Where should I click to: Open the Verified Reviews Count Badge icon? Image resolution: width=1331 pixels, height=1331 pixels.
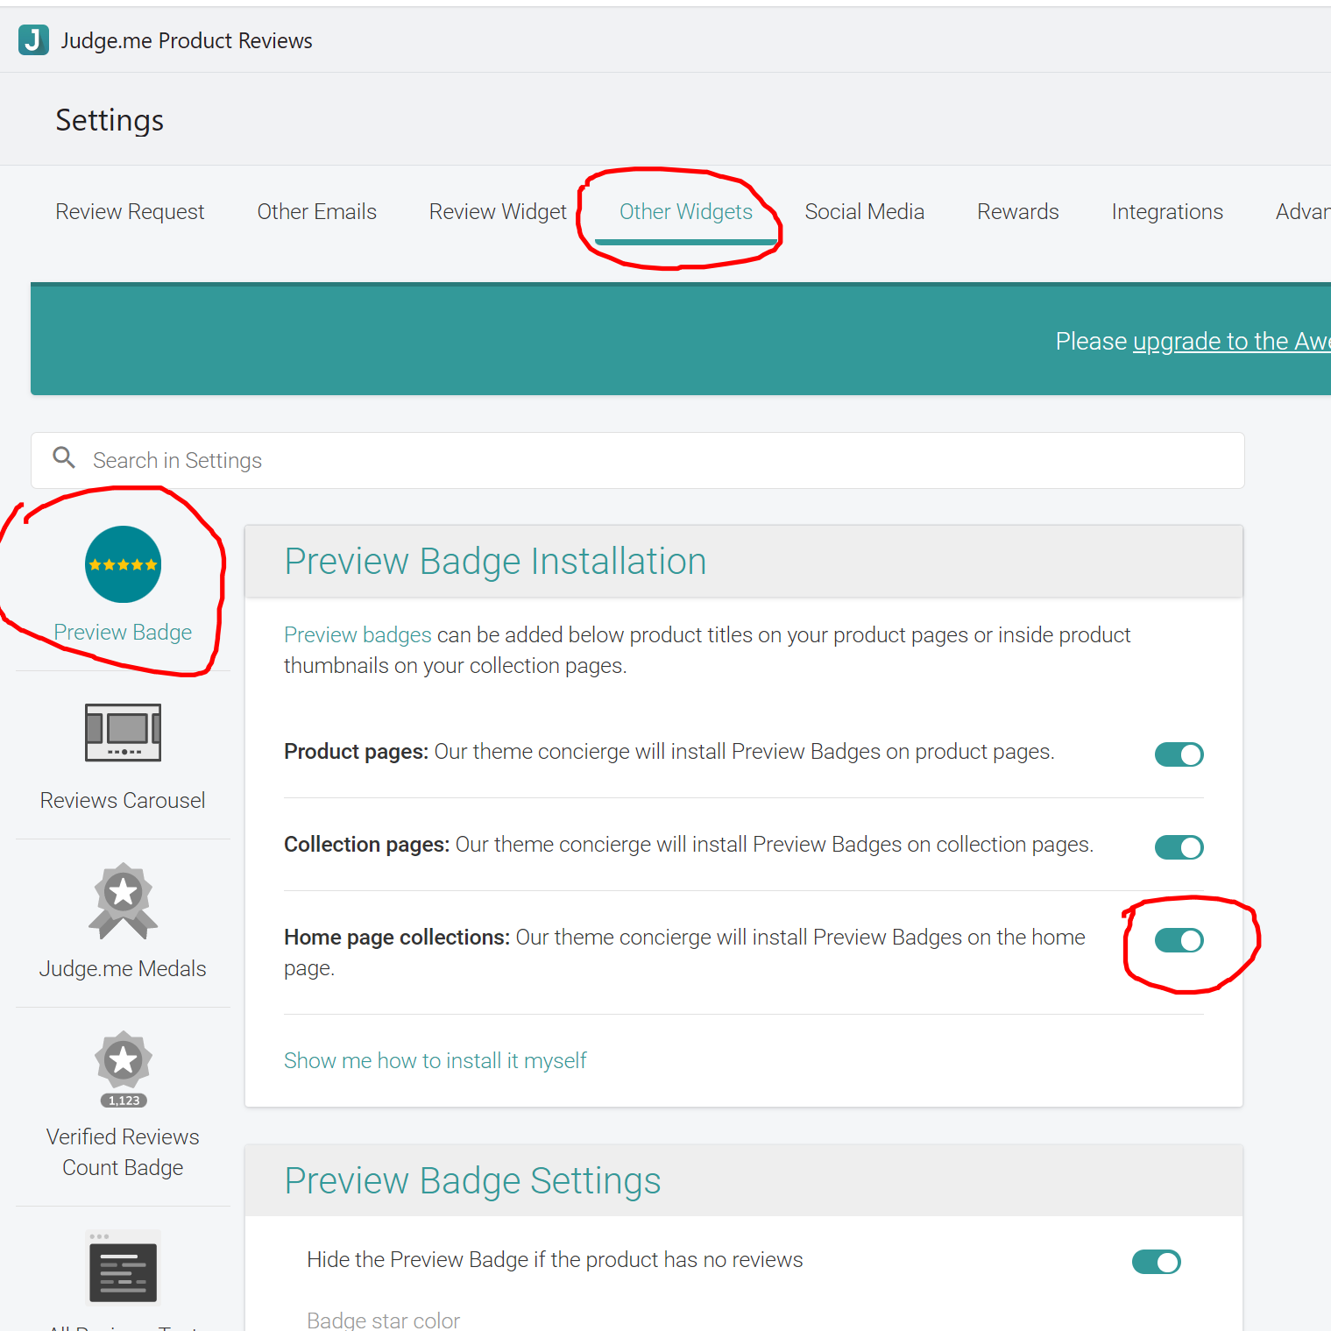tap(123, 1069)
